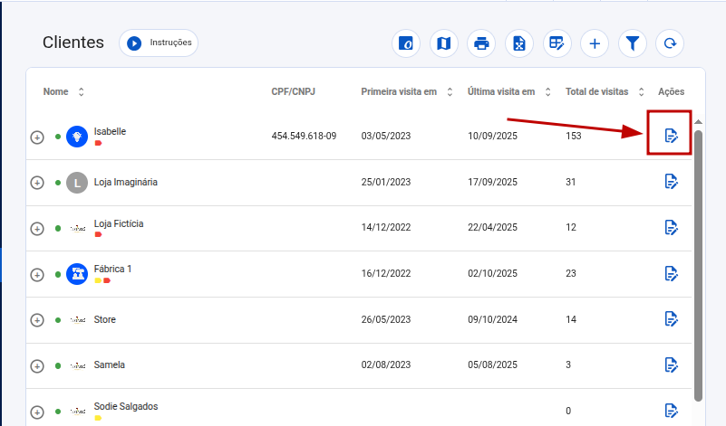Open edit action for Isabelle
726x426 pixels.
click(x=671, y=136)
